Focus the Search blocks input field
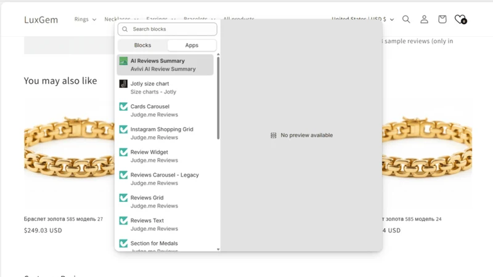493x277 pixels. pyautogui.click(x=167, y=29)
